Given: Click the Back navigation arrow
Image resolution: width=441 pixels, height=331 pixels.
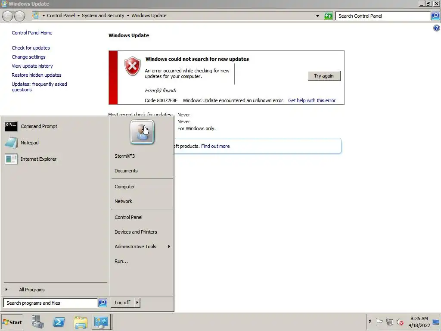Looking at the screenshot, I should pyautogui.click(x=8, y=16).
